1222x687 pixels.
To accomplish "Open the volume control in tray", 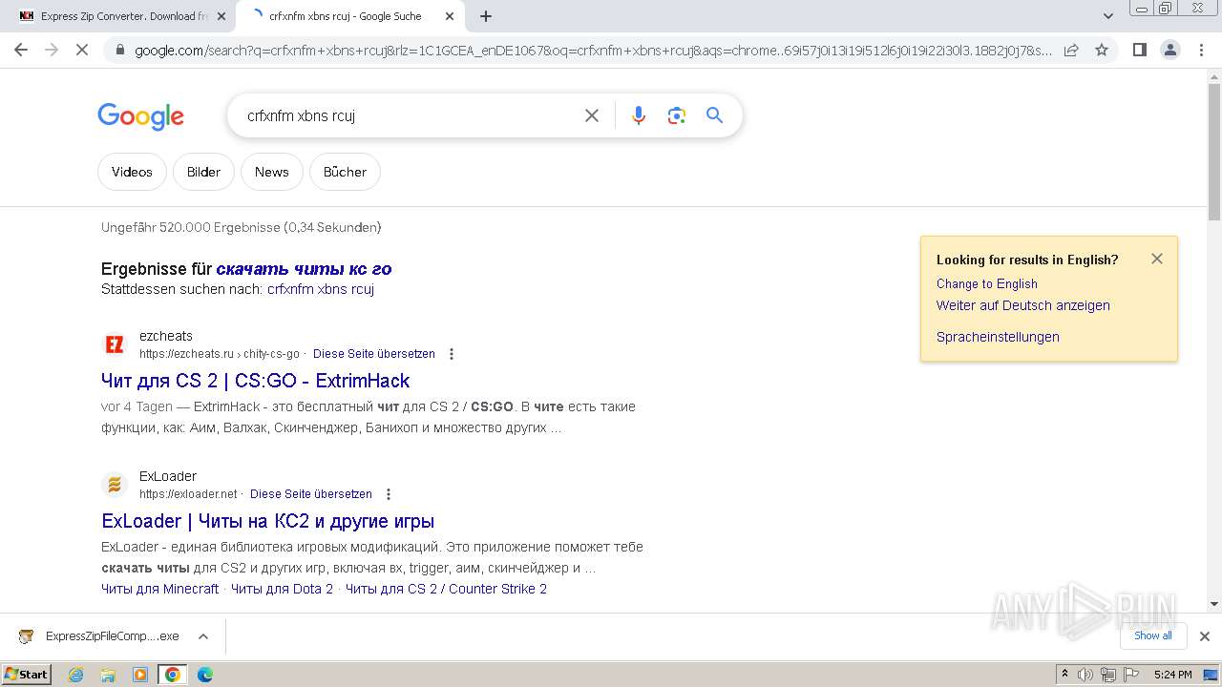I will pyautogui.click(x=1085, y=675).
